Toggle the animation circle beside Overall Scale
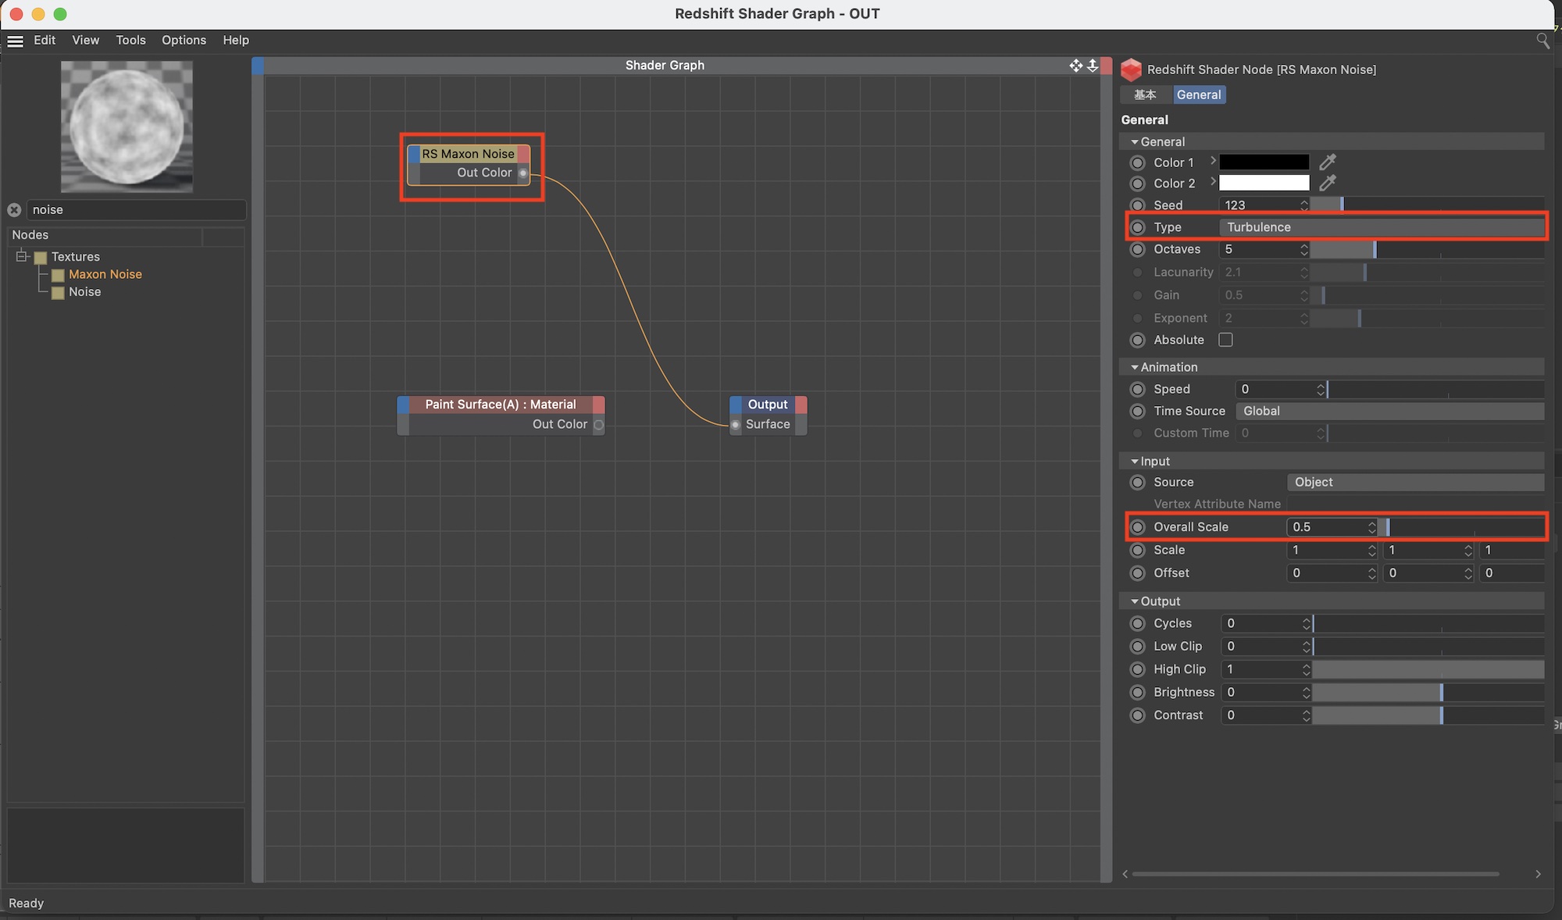Screen dimensions: 1562x920 [1137, 527]
